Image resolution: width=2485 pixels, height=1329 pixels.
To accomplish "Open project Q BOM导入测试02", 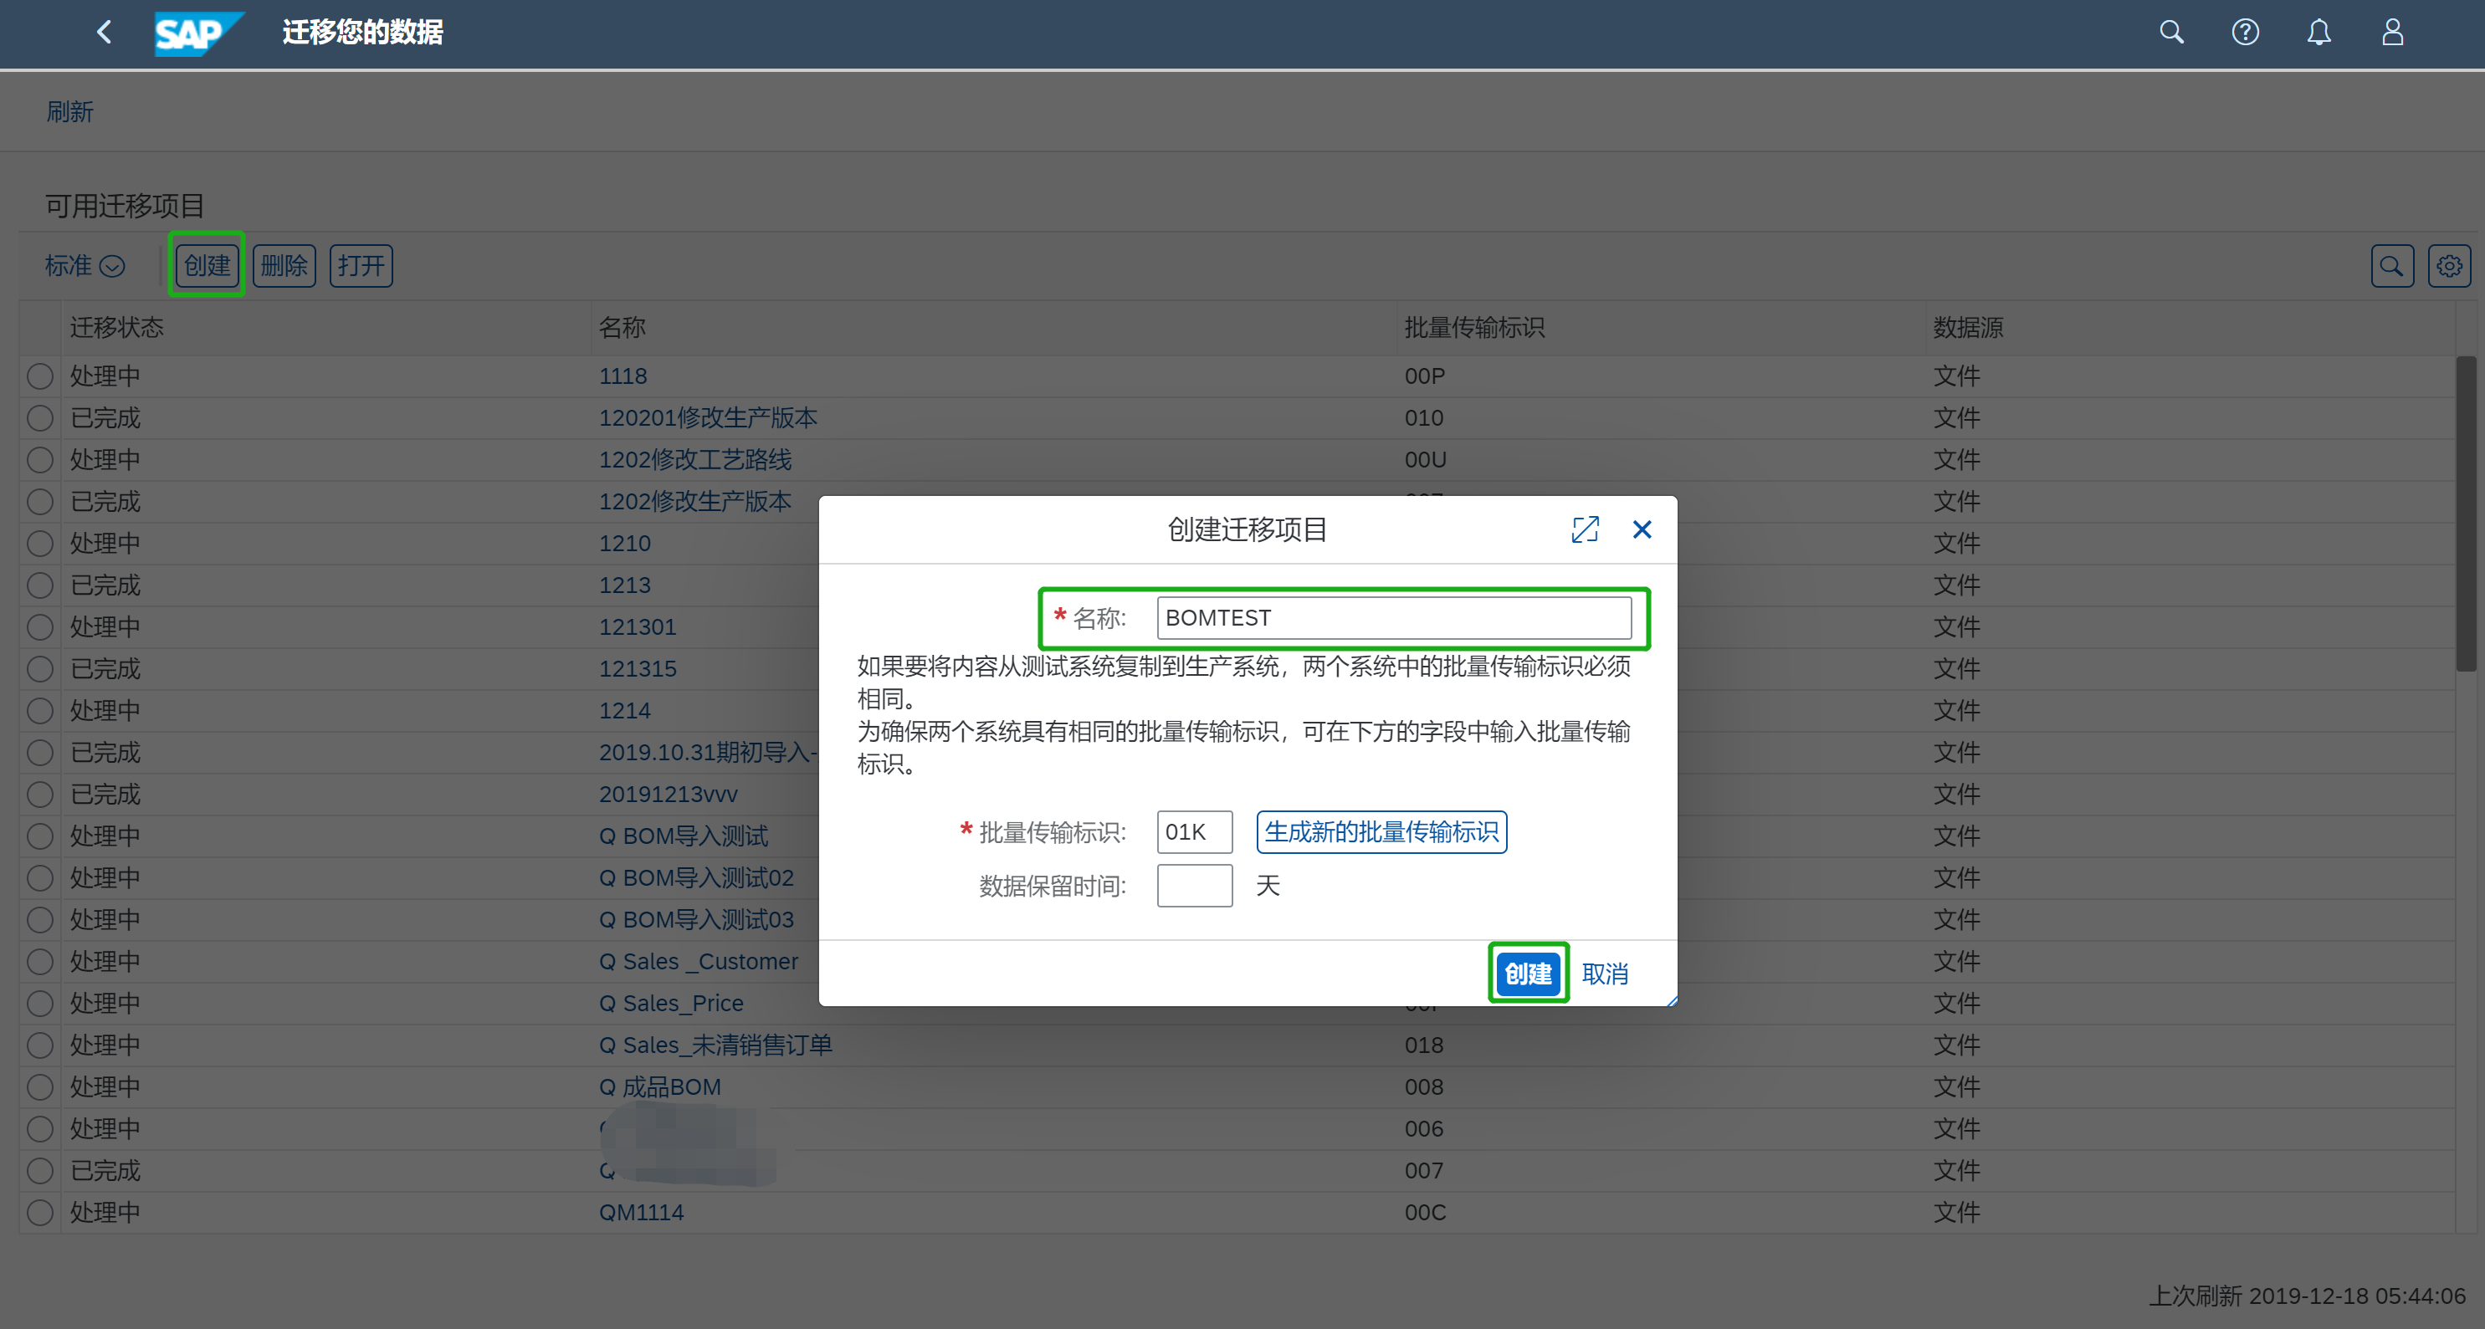I will 695,877.
